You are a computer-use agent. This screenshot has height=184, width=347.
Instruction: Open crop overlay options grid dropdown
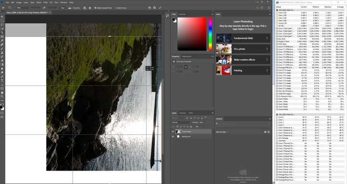pyautogui.click(x=84, y=8)
